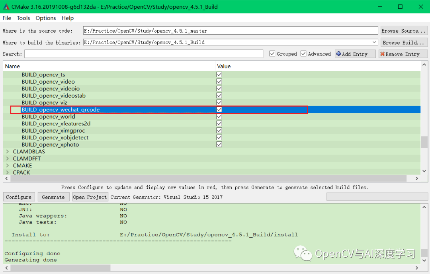Click output log scroll down arrow
This screenshot has height=274, width=430.
(424, 260)
